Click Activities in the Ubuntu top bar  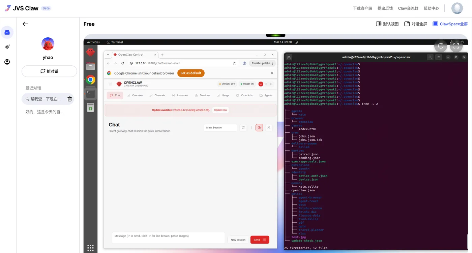click(x=93, y=42)
